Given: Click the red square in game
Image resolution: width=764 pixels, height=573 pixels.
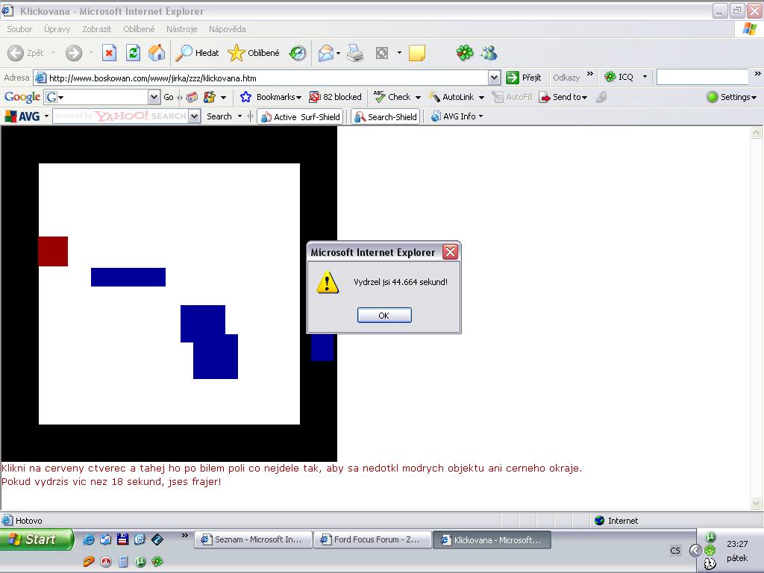Looking at the screenshot, I should [53, 251].
